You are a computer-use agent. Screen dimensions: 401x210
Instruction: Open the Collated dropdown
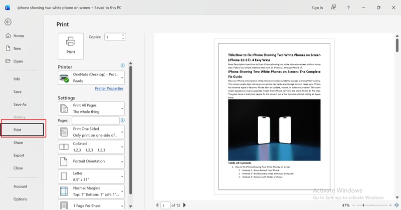(91, 146)
